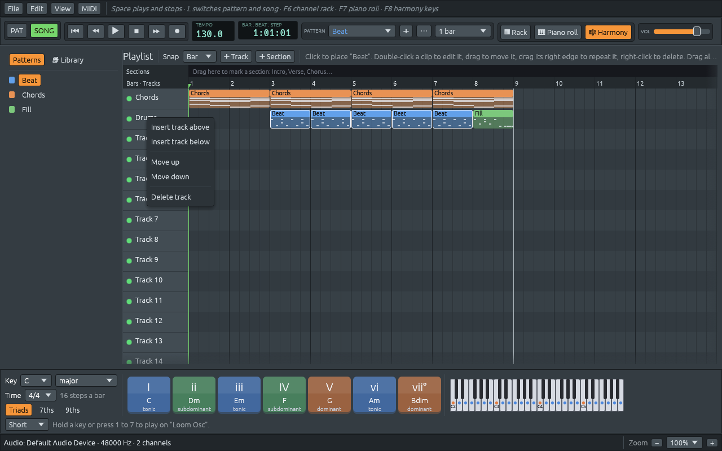Switch to PAT playback mode
Image resolution: width=722 pixels, height=451 pixels.
click(17, 31)
